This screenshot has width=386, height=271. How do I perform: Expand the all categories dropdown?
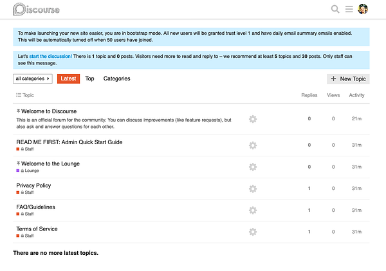coord(32,79)
